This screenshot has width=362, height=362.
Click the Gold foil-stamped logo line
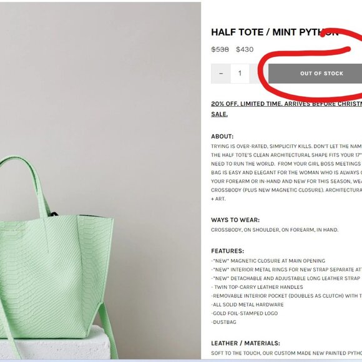(245, 313)
